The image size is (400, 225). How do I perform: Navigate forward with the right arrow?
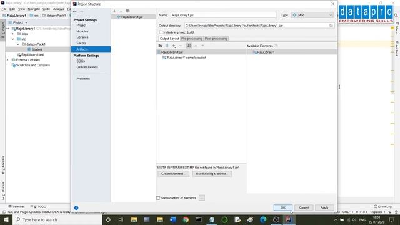tap(82, 11)
